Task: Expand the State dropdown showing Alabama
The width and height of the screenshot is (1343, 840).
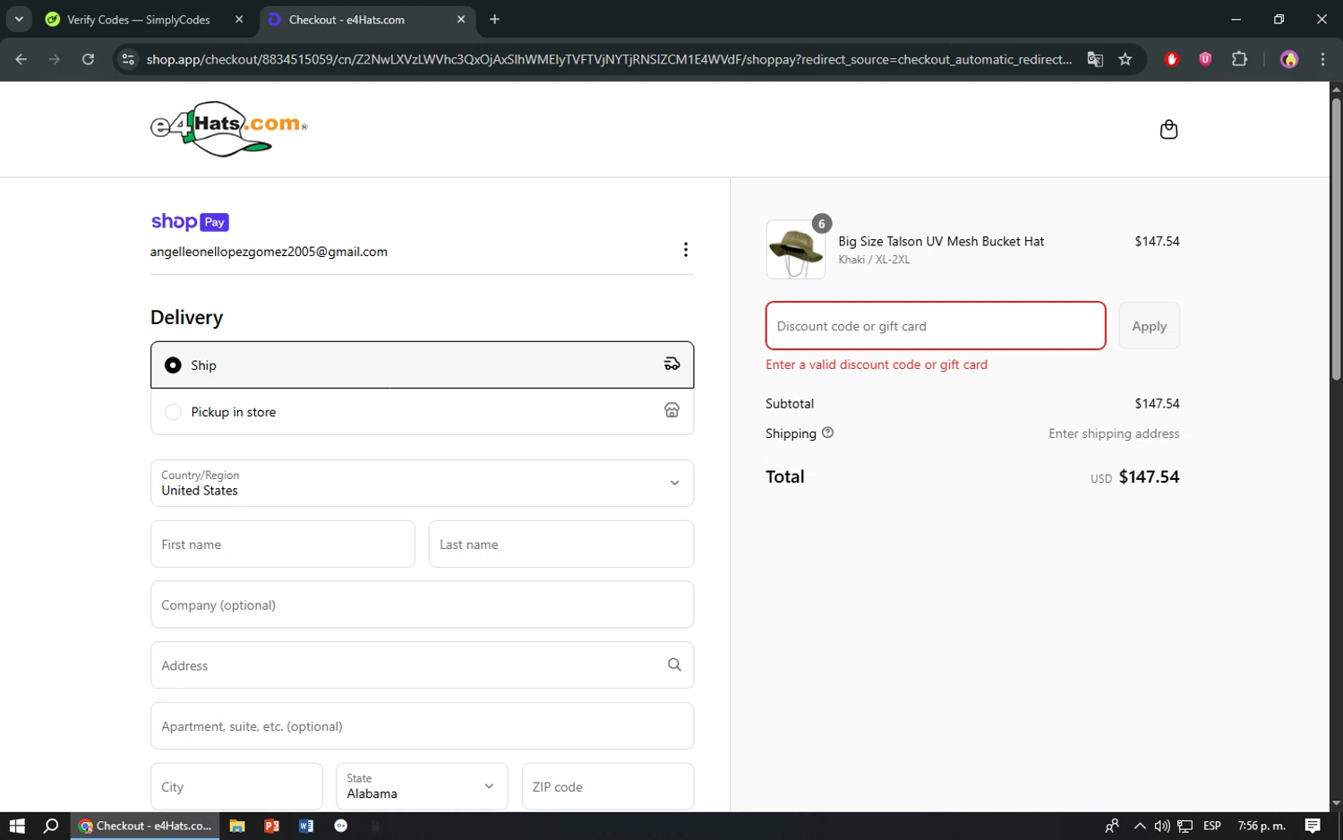Action: click(x=422, y=786)
